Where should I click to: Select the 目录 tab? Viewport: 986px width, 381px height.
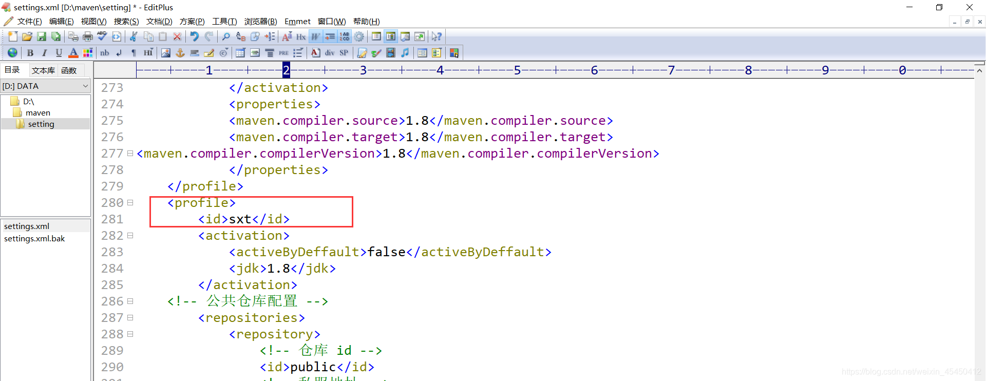pyautogui.click(x=12, y=70)
